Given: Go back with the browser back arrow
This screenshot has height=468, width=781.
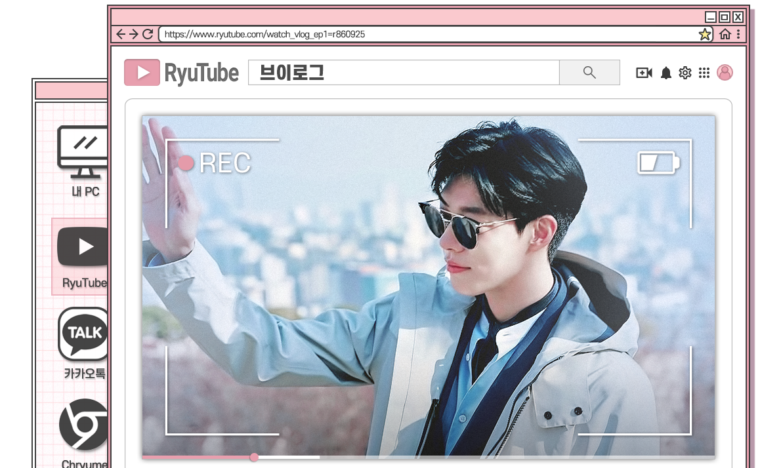Looking at the screenshot, I should [x=121, y=34].
